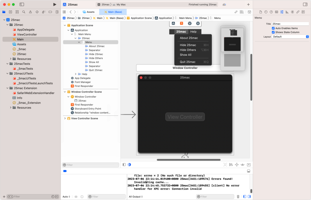Toggle the inspectors panel button
311x200 pixels.
pos(305,4)
